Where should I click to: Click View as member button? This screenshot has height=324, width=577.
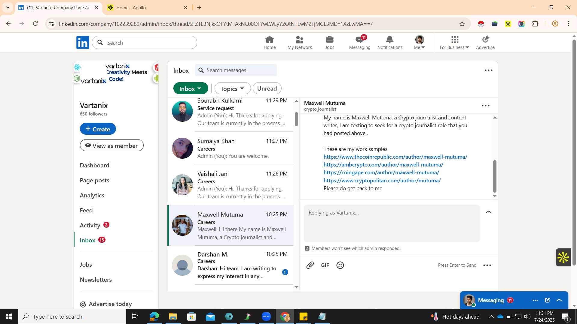pos(111,145)
